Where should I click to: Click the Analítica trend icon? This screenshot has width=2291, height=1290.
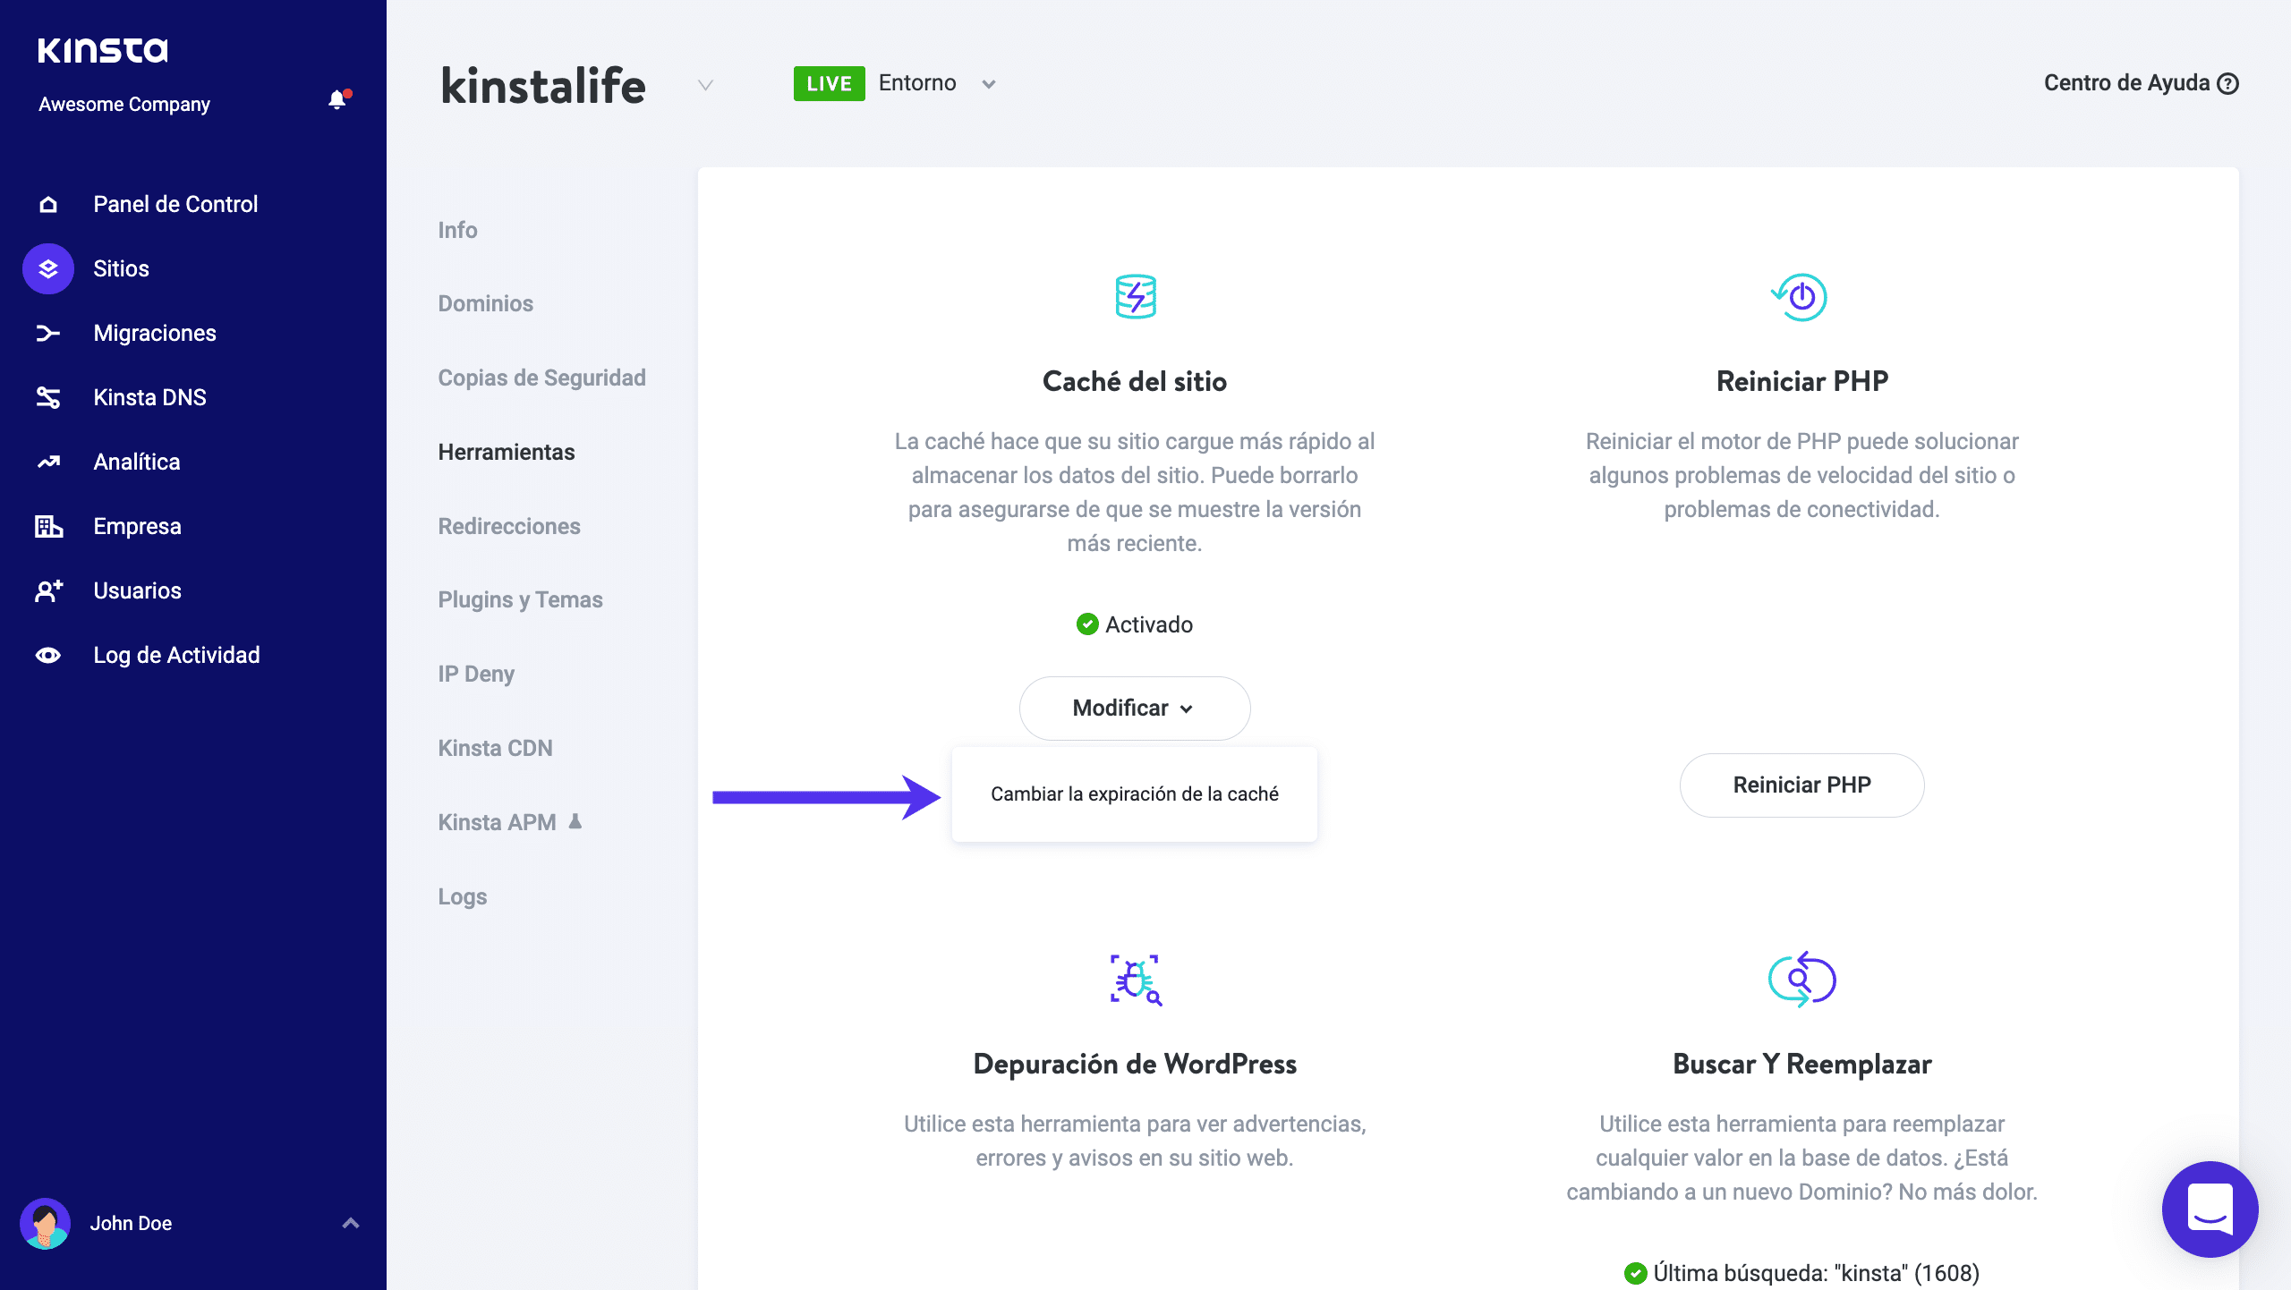(x=48, y=462)
